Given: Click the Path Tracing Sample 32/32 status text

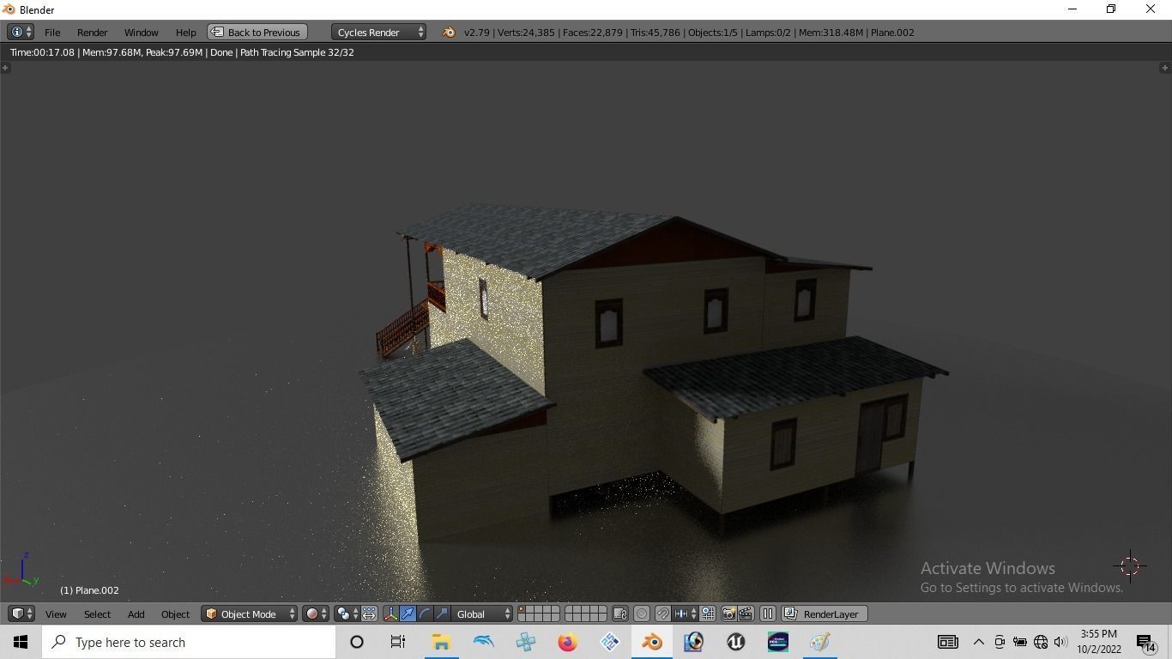Looking at the screenshot, I should click(297, 52).
